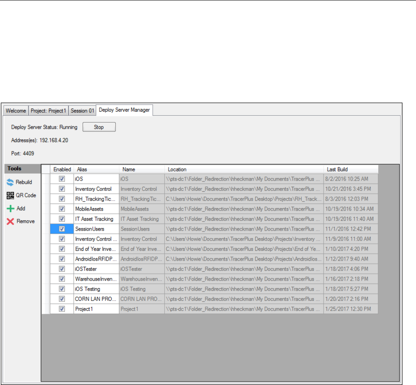The image size is (416, 385).
Task: Disable the AndroidIosRFIDP project checkbox
Action: click(x=62, y=259)
